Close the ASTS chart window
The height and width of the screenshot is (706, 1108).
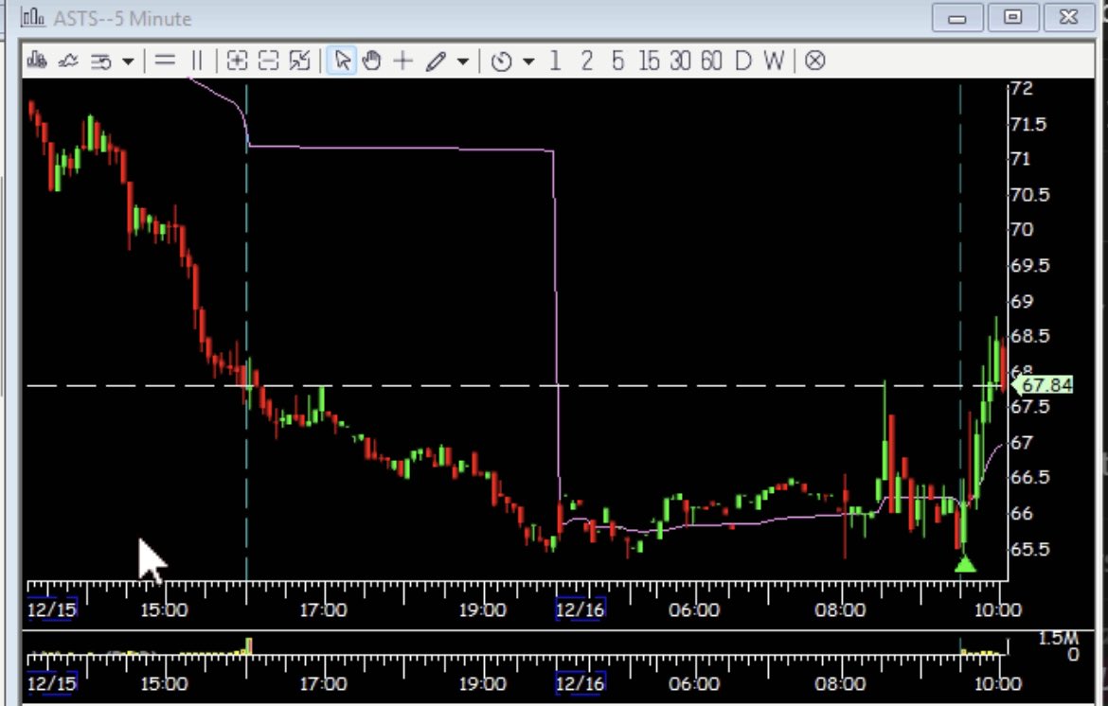1069,18
